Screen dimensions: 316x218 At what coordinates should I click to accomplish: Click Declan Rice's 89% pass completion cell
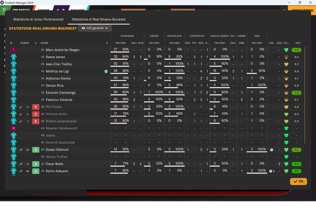pos(125,85)
